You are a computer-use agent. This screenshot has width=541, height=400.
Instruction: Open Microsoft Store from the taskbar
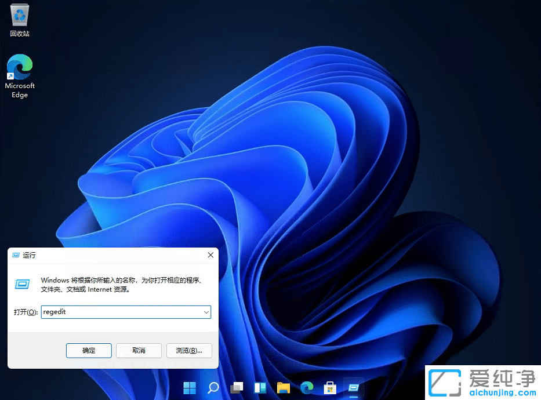coord(329,387)
